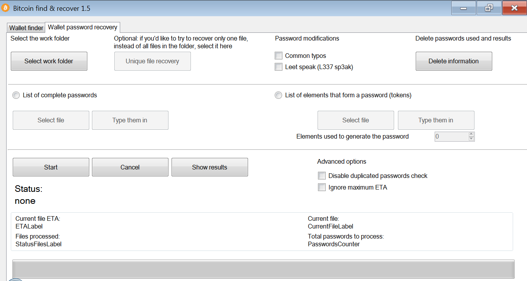The width and height of the screenshot is (527, 281).
Task: Choose List of elements (tokens) radio option
Action: pos(278,95)
